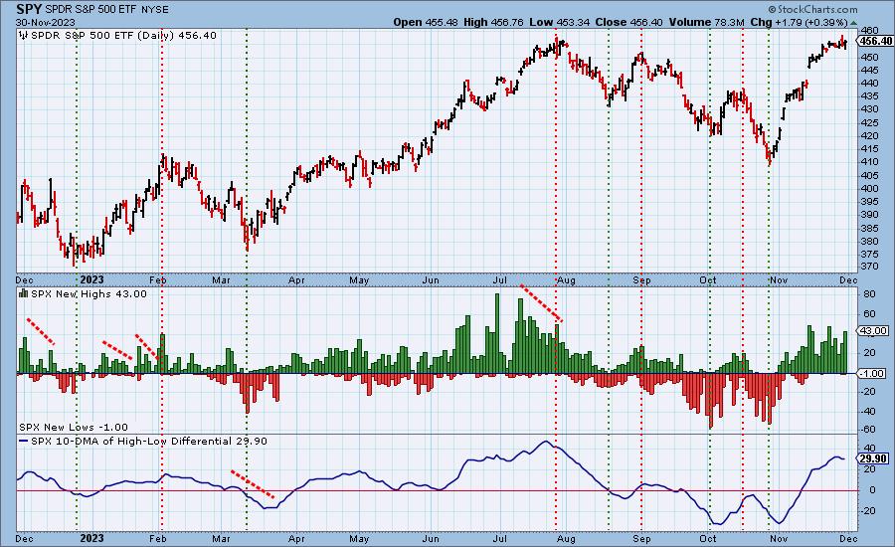Image resolution: width=895 pixels, height=547 pixels.
Task: Click the 370 label on the price axis
Action: point(870,267)
